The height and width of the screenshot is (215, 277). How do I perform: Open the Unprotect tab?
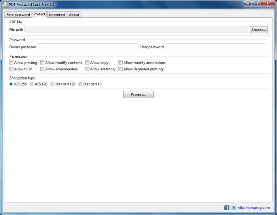click(57, 15)
